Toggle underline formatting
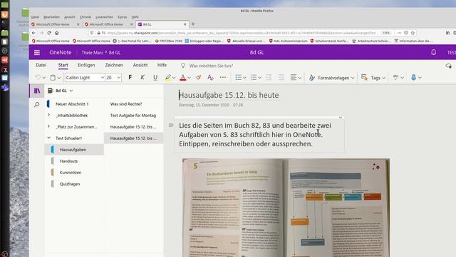456x257 pixels. (155, 77)
